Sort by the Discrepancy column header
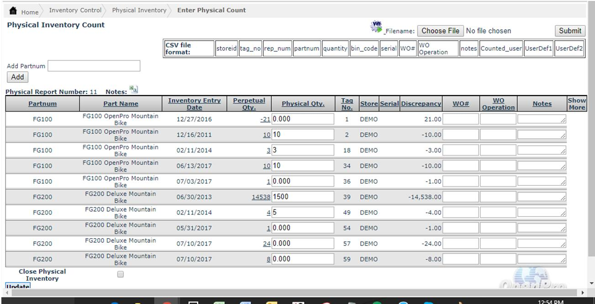This screenshot has height=304, width=595. 421,104
